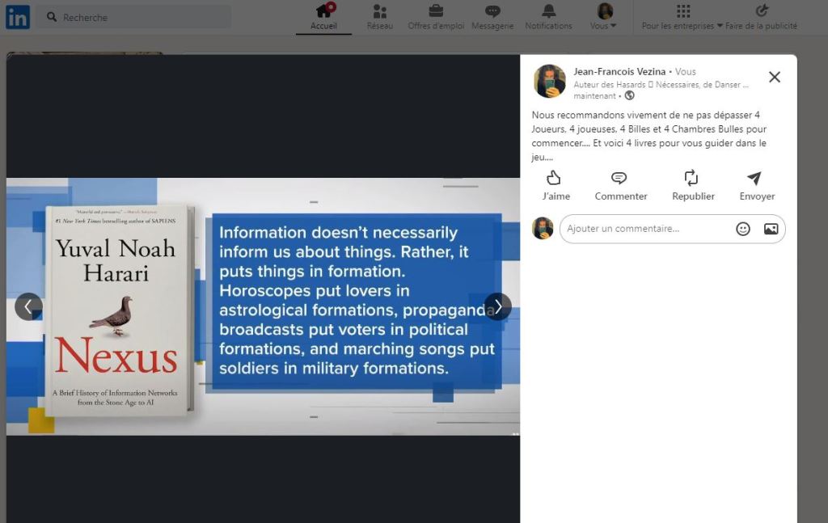Expand the Pour les entreprises menu
828x523 pixels.
click(682, 26)
